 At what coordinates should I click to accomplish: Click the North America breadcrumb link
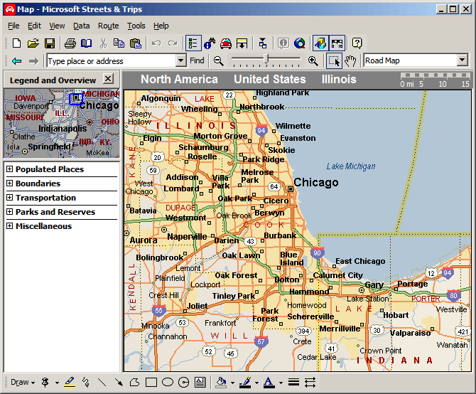tap(179, 79)
